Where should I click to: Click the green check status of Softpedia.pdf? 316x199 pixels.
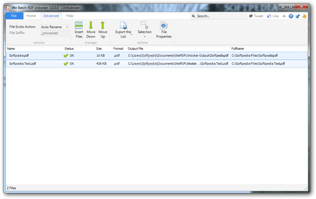pos(66,56)
